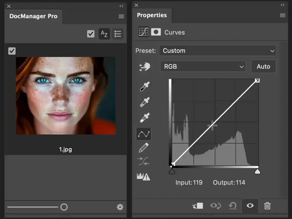Click the Auto button

tap(263, 66)
